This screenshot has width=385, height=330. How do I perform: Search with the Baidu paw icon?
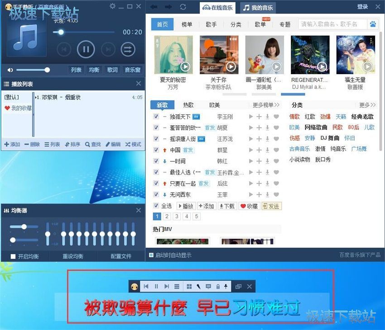[x=373, y=24]
